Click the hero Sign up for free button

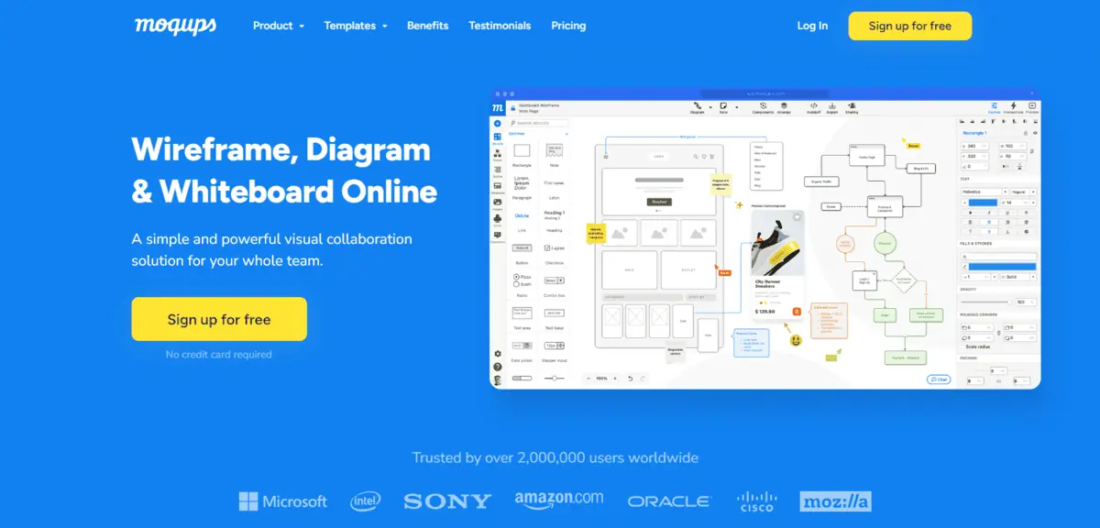click(219, 319)
